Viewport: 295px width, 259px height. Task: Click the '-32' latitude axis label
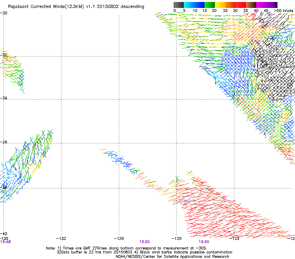(x=4, y=55)
